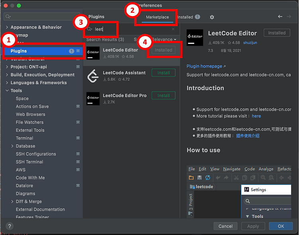Click the search magnifier in settings search
The height and width of the screenshot is (235, 299).
tap(8, 17)
